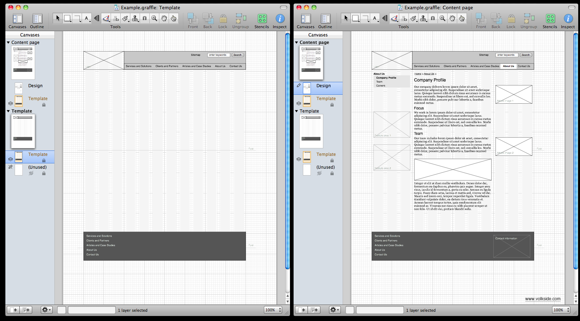Screen dimensions: 580x321
Task: Collapse the Content page canvas in Template window
Action: point(8,42)
